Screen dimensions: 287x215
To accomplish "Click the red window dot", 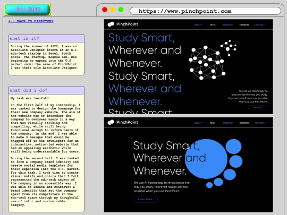I will click(105, 10).
